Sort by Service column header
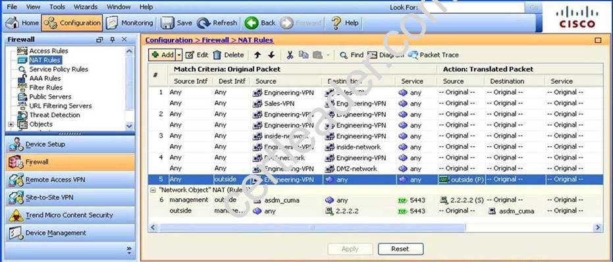This screenshot has height=262, width=613. tap(412, 82)
